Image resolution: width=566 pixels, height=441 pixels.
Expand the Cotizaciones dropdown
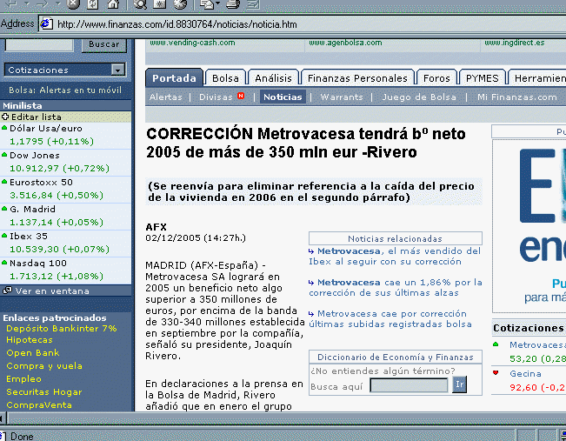[x=117, y=70]
